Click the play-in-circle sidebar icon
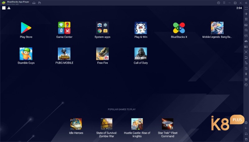This screenshot has height=142, width=249. pyautogui.click(x=246, y=30)
